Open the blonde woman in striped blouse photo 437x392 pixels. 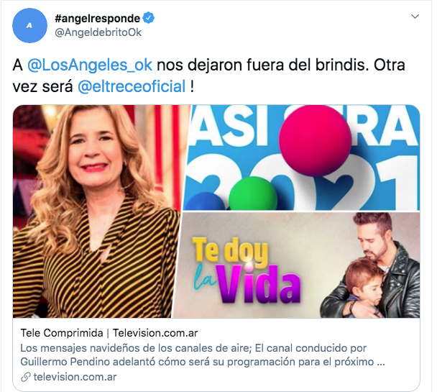click(x=98, y=211)
